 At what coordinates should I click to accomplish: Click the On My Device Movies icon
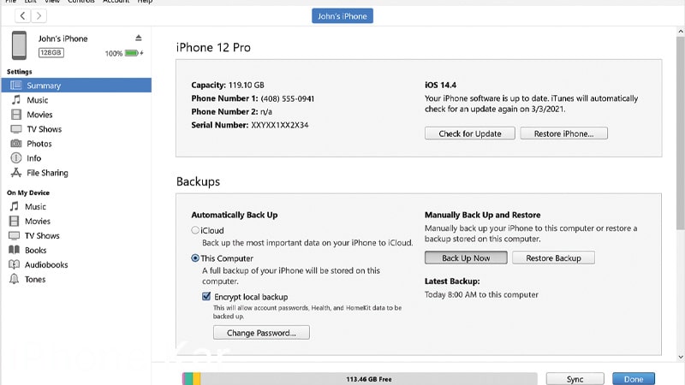15,221
